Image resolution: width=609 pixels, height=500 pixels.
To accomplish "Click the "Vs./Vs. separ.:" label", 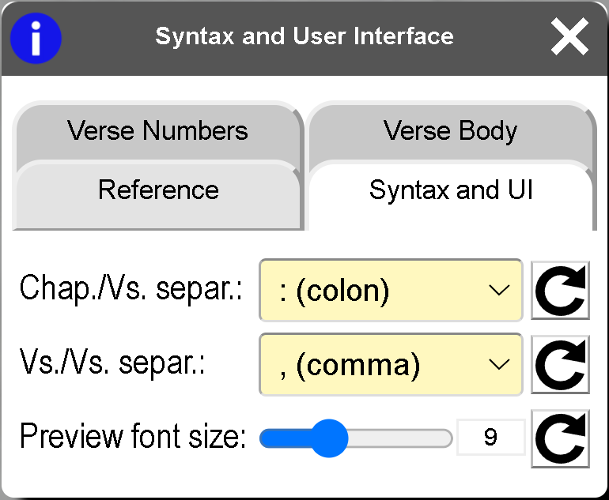I will coord(112,365).
